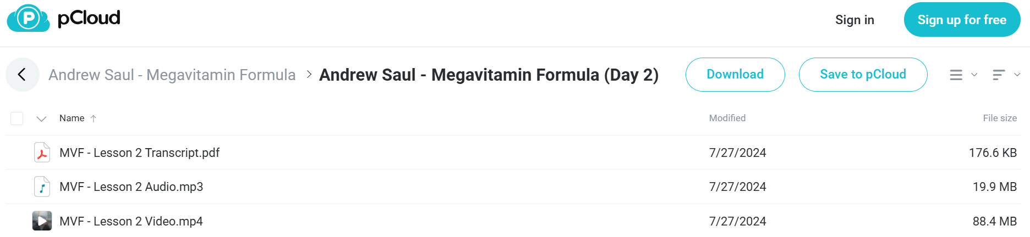Click the PDF icon for Lesson 2 Transcript
Screen dimensions: 1030x237
tap(42, 153)
